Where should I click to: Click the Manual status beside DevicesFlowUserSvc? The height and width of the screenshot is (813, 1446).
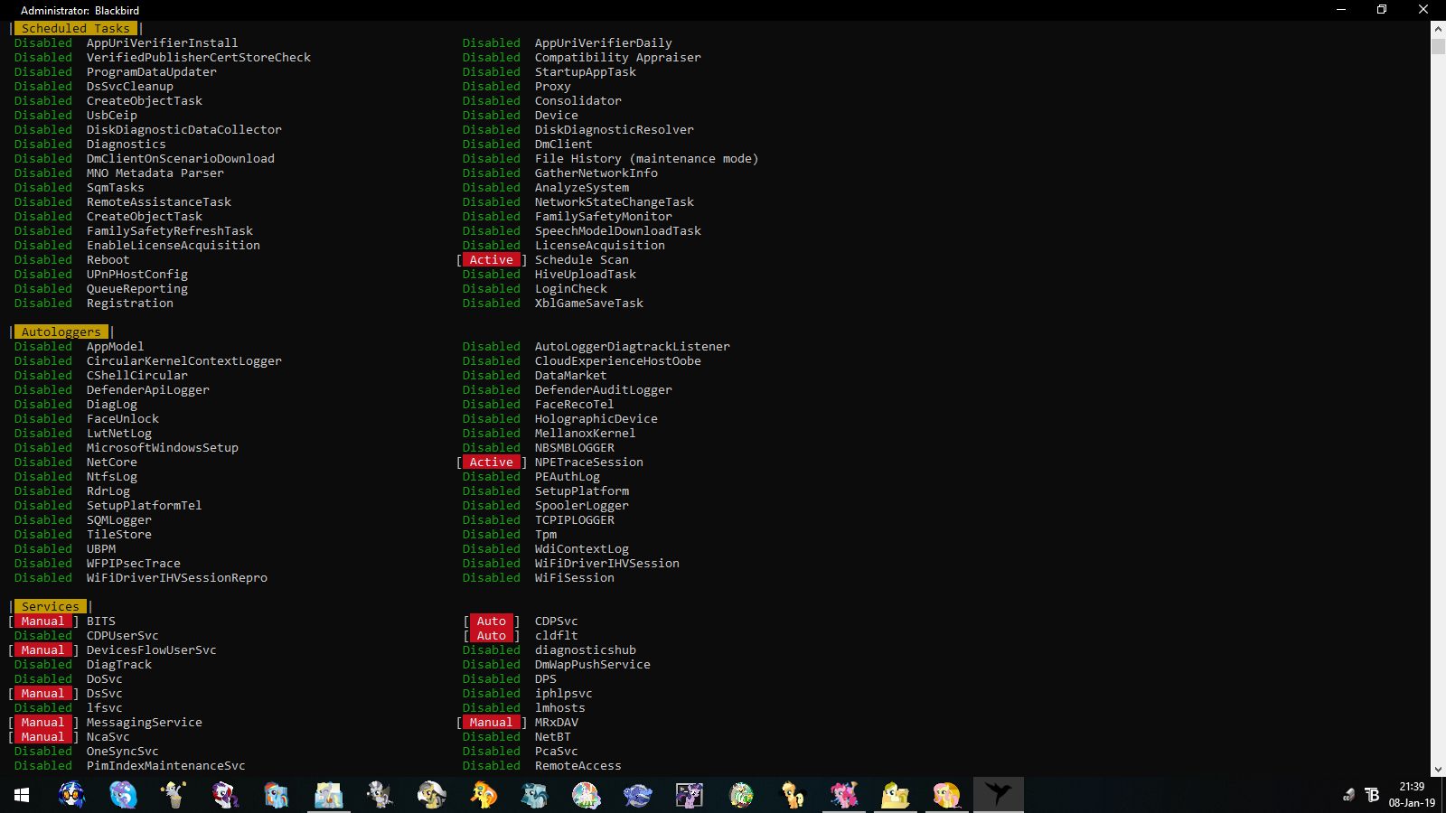43,649
